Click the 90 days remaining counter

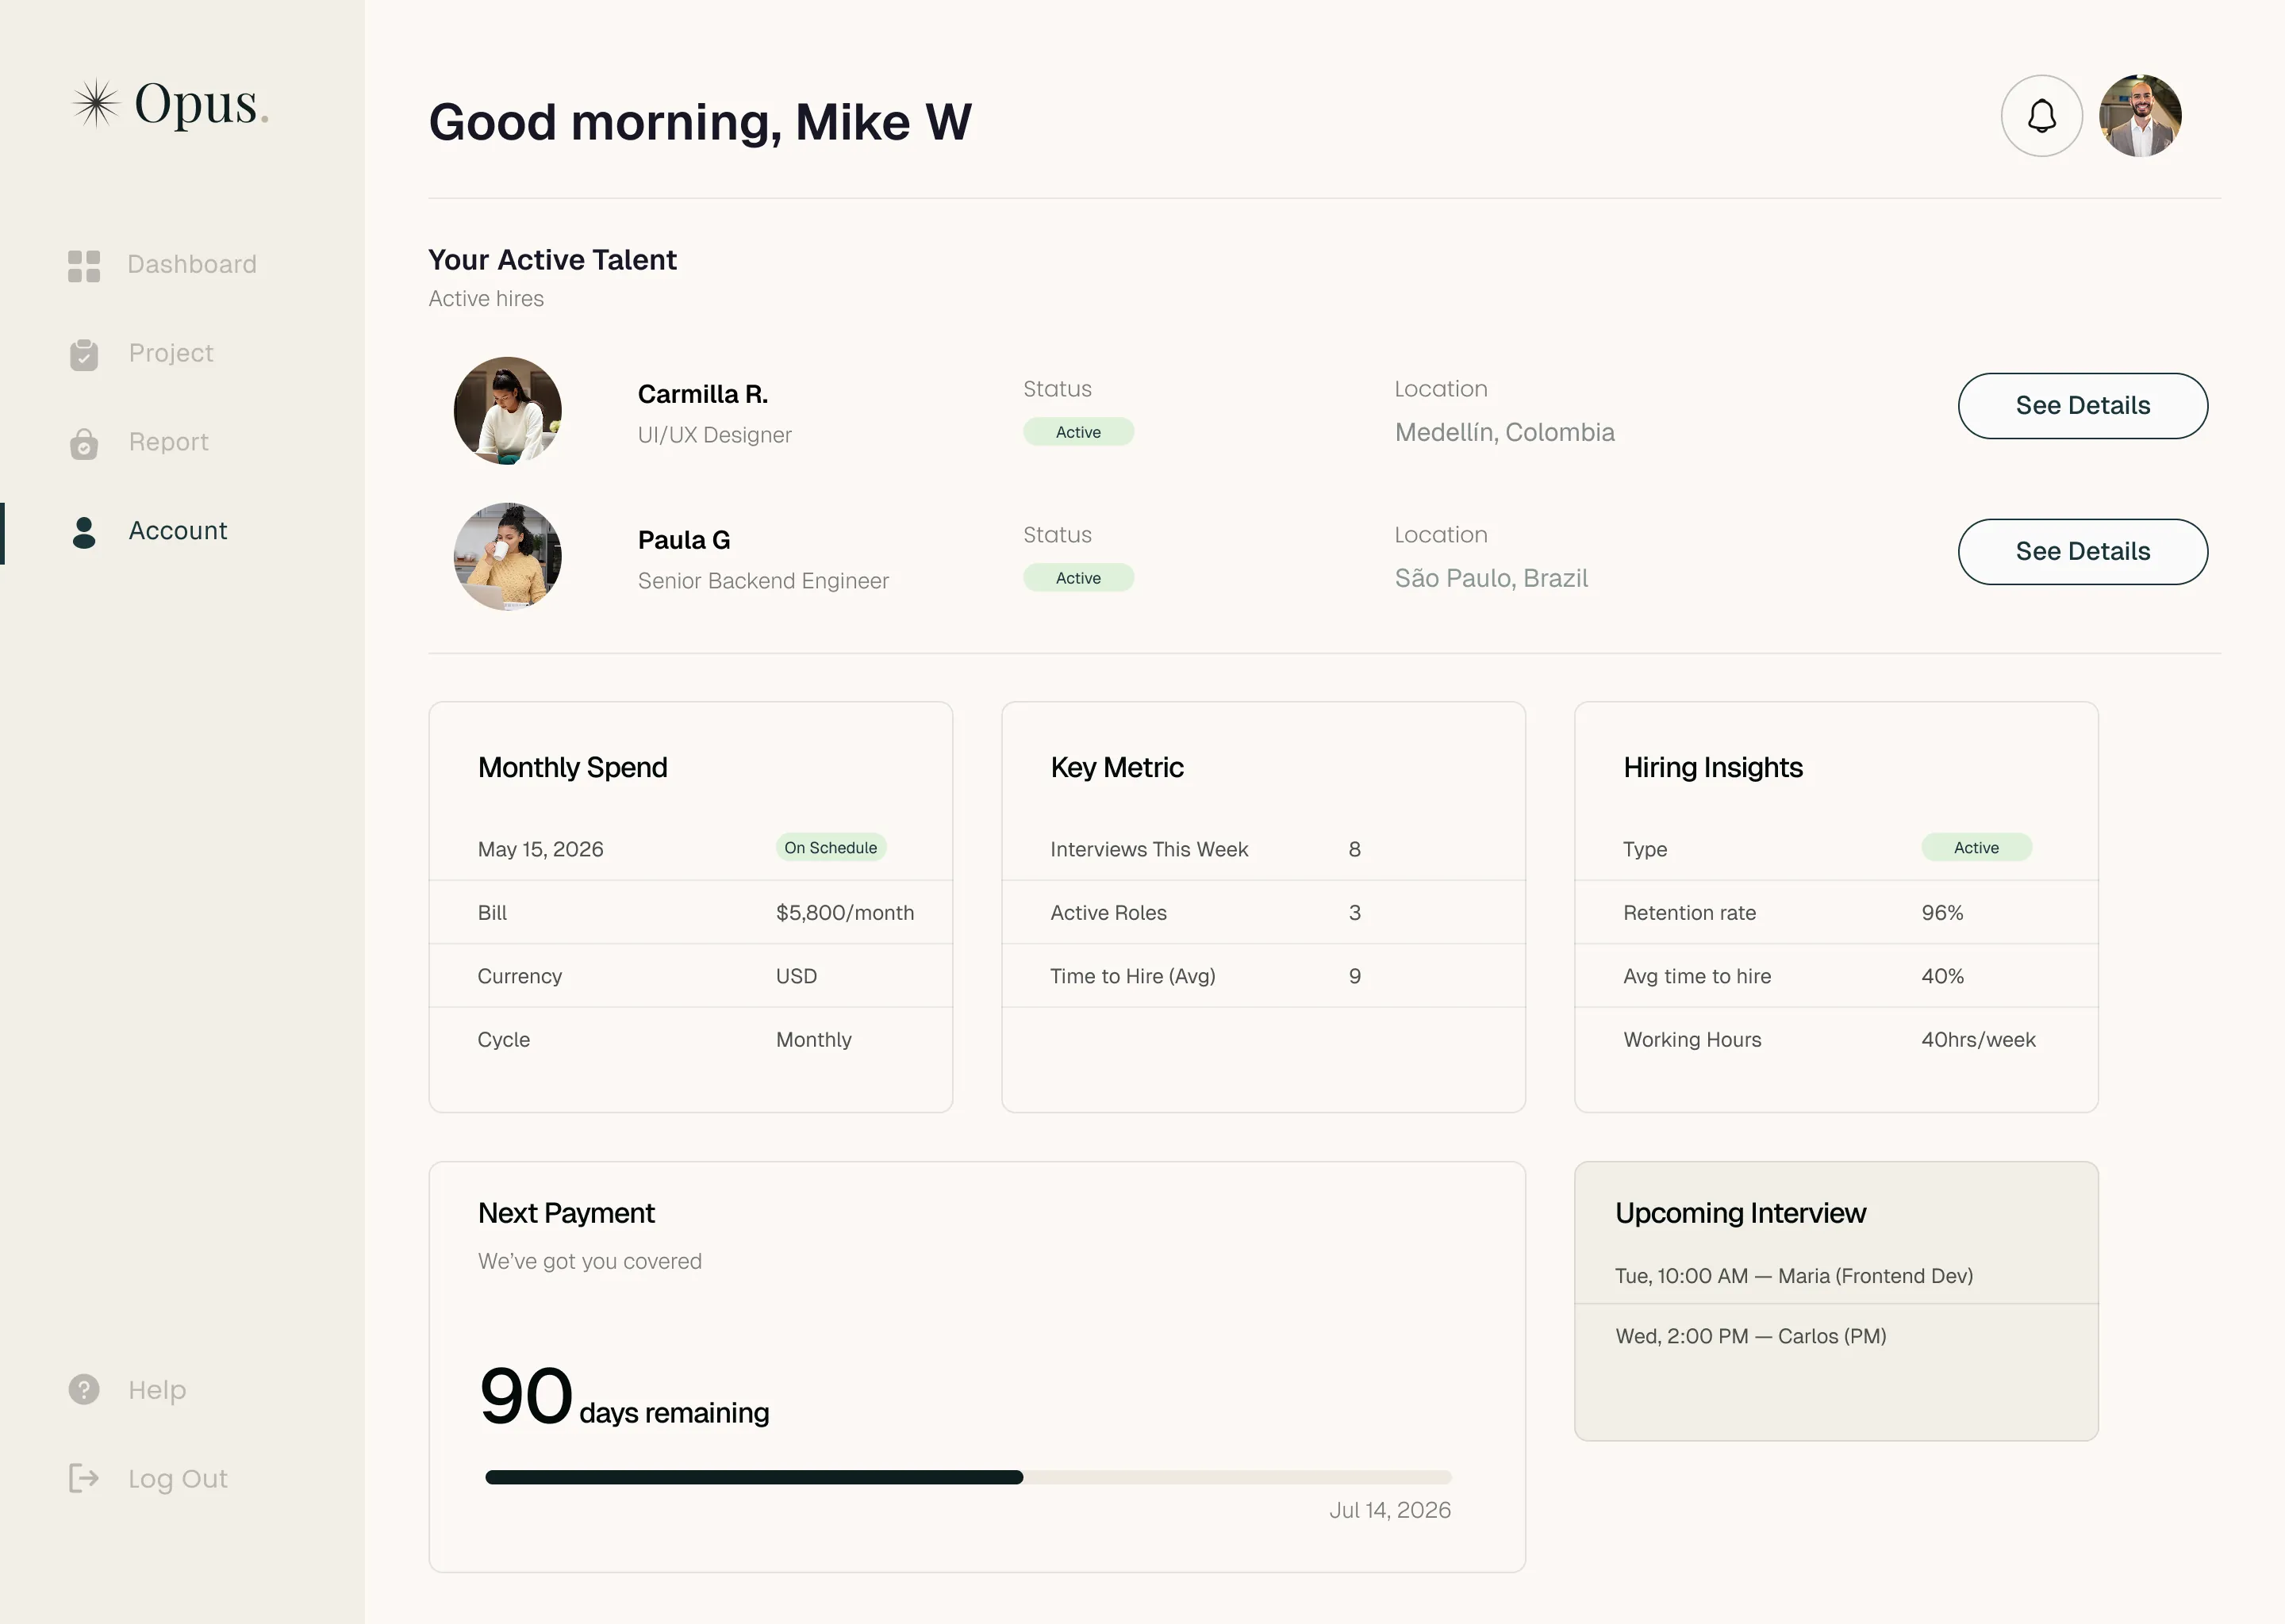(x=624, y=1397)
